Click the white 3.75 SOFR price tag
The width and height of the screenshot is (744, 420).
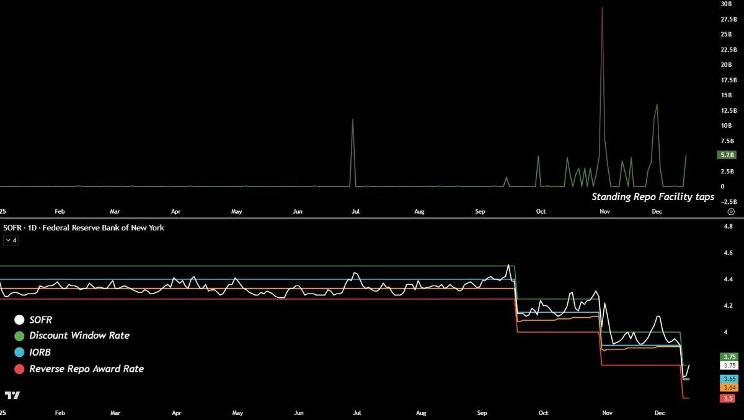[728, 365]
